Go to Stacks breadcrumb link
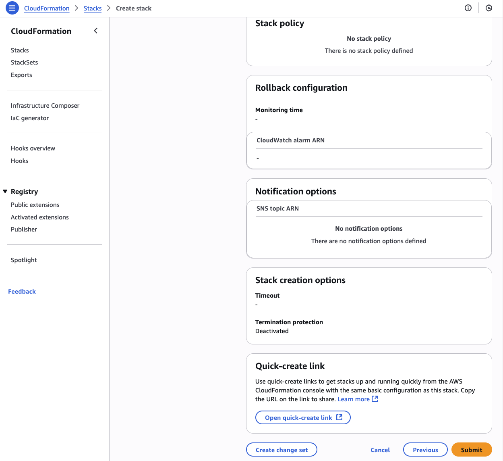This screenshot has height=461, width=503. pyautogui.click(x=93, y=8)
